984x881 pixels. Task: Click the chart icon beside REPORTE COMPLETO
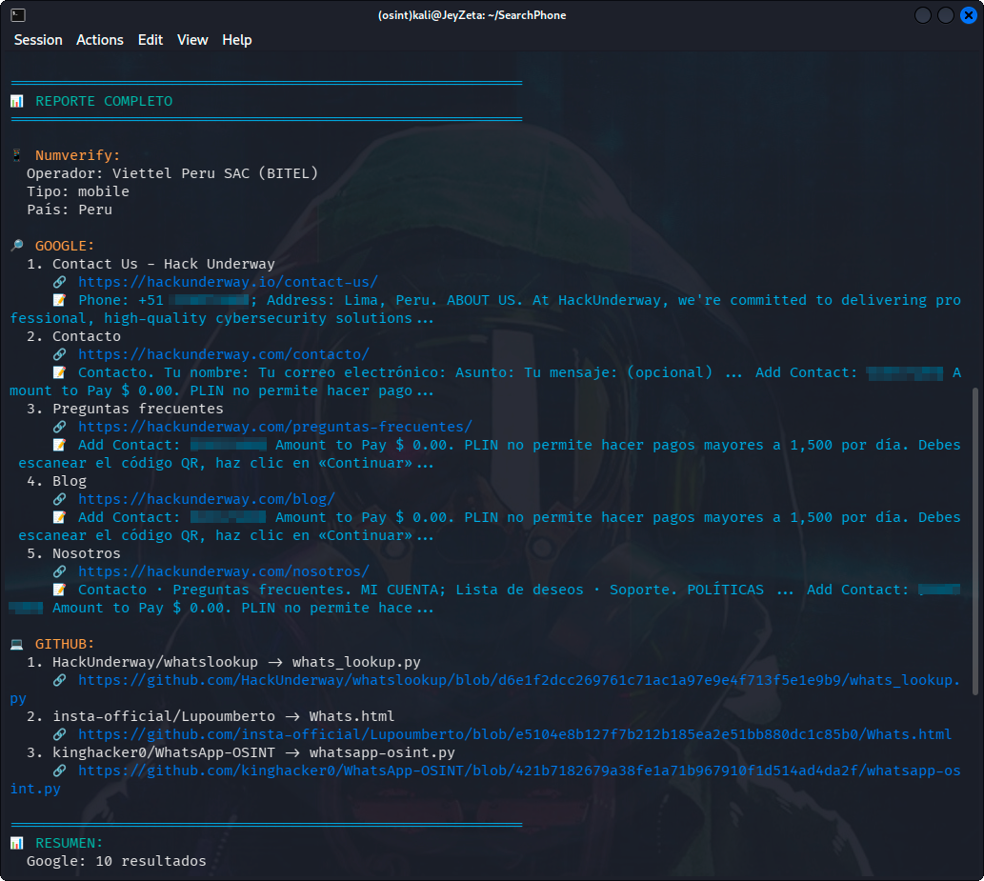tap(17, 101)
